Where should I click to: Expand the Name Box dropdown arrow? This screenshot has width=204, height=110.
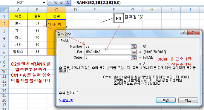(44, 3)
